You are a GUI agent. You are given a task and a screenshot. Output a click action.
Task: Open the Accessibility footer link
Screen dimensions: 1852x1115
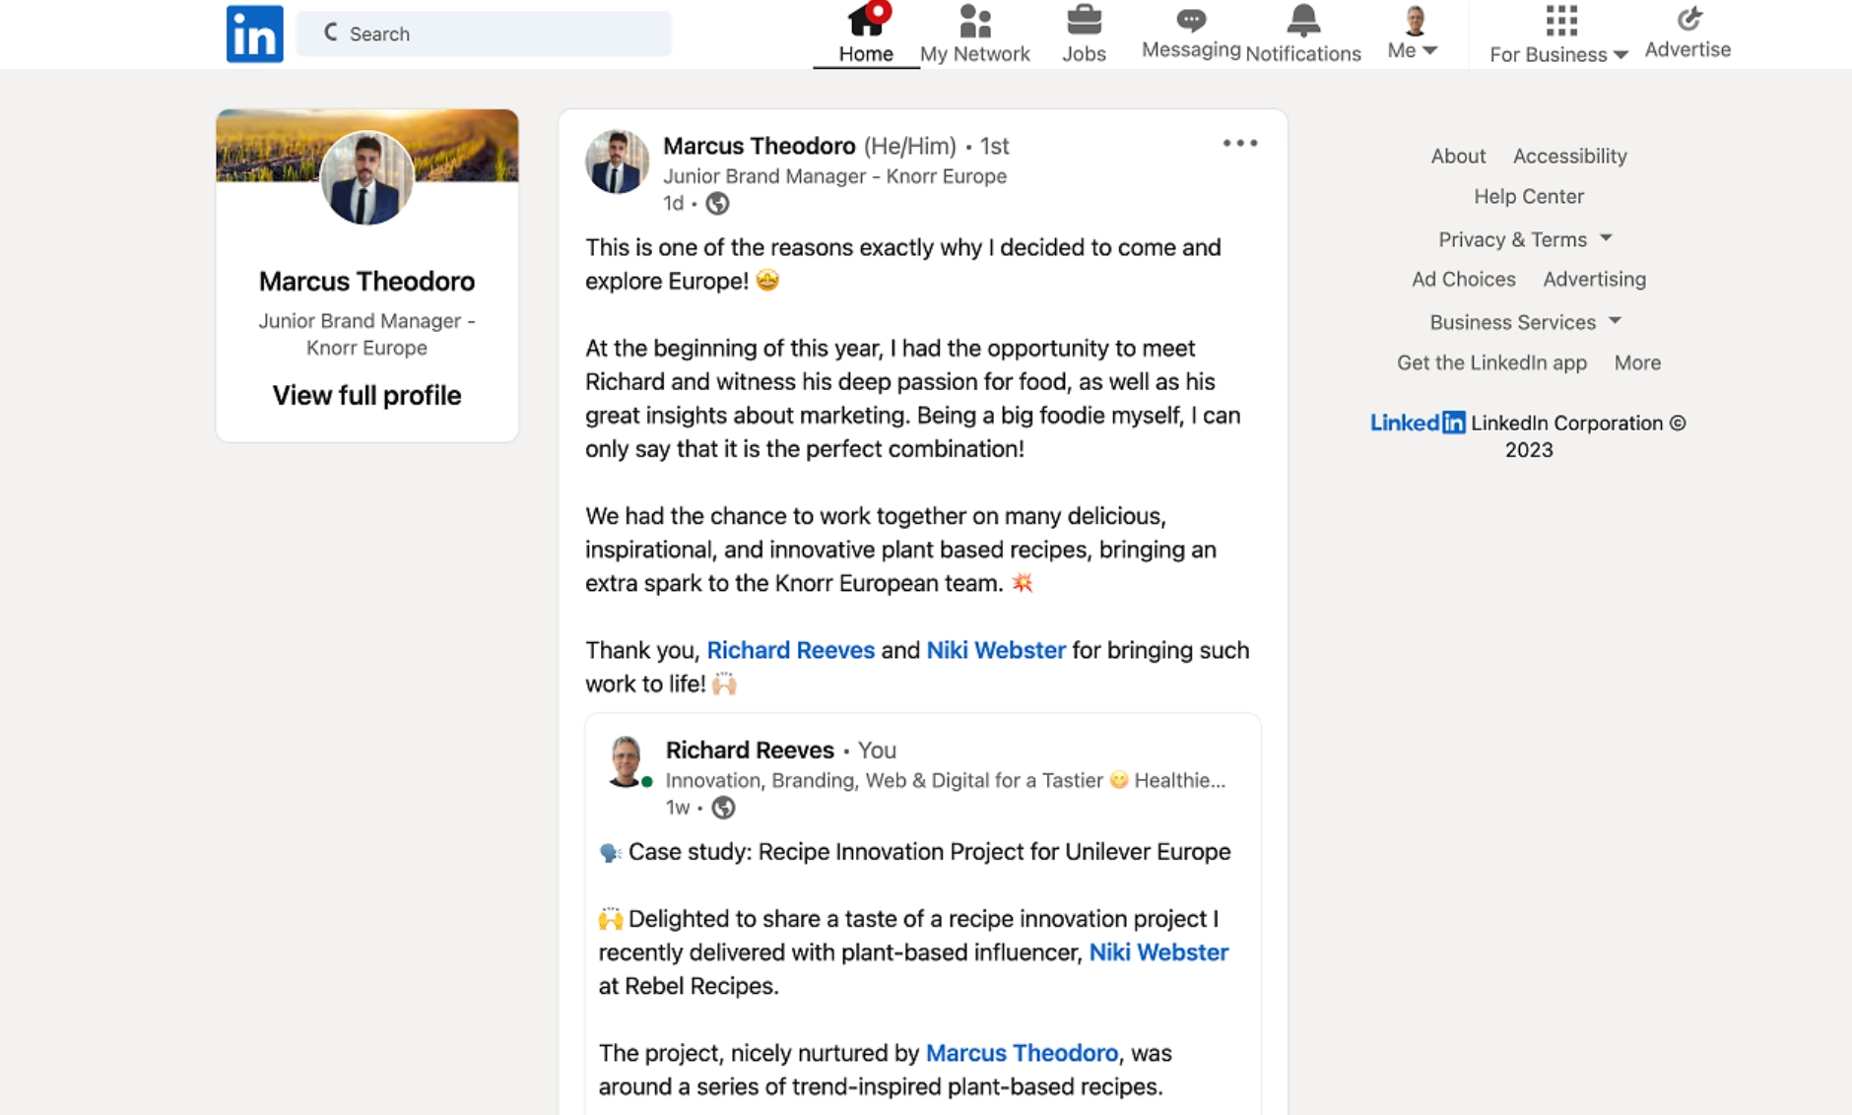coord(1569,157)
